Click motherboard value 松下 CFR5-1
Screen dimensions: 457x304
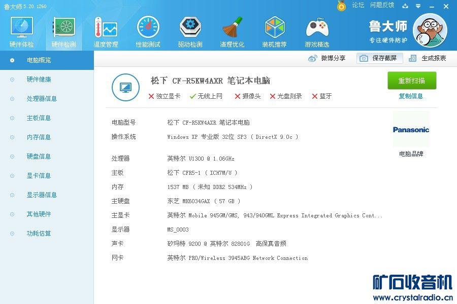(202, 173)
